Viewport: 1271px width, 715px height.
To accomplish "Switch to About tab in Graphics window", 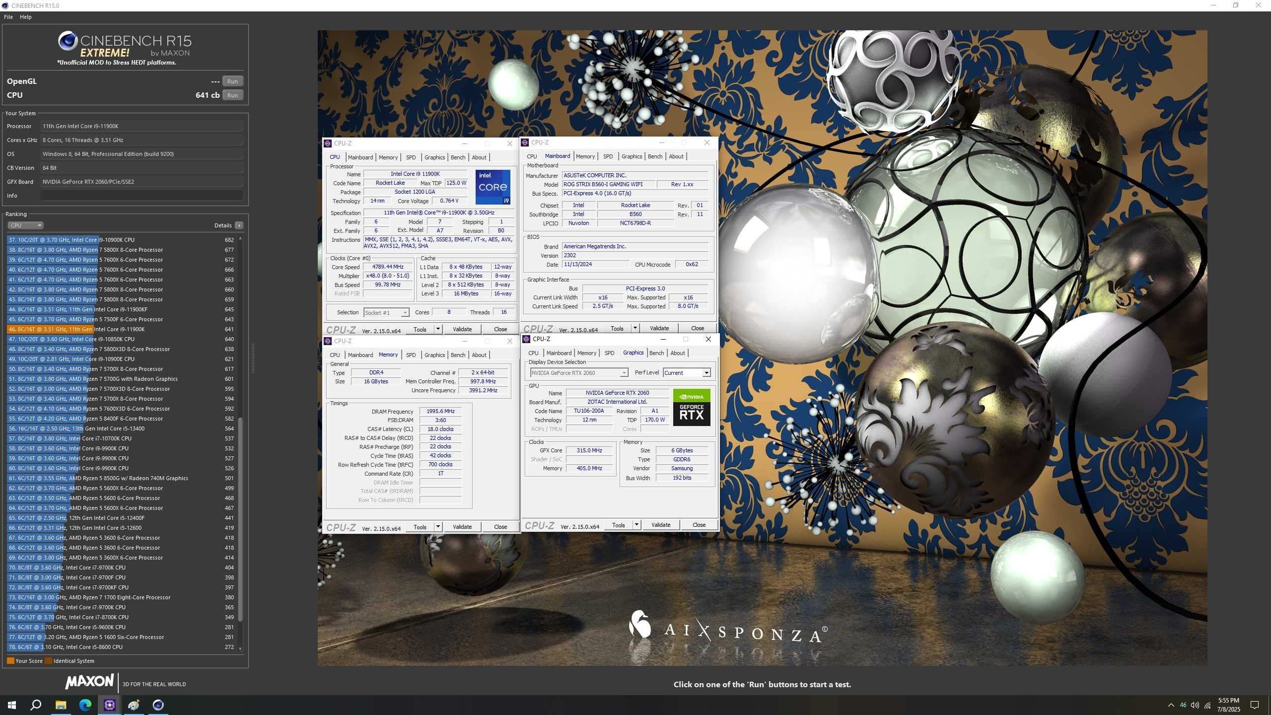I will [678, 353].
